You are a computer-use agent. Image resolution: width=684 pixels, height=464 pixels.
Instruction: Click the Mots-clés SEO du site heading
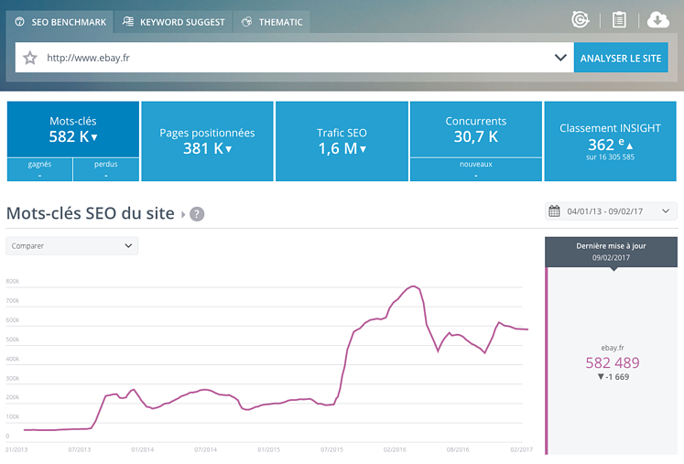pyautogui.click(x=91, y=213)
